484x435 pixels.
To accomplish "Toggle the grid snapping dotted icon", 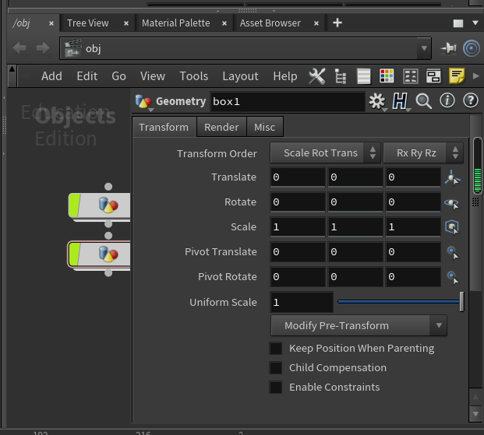I will pyautogui.click(x=411, y=76).
